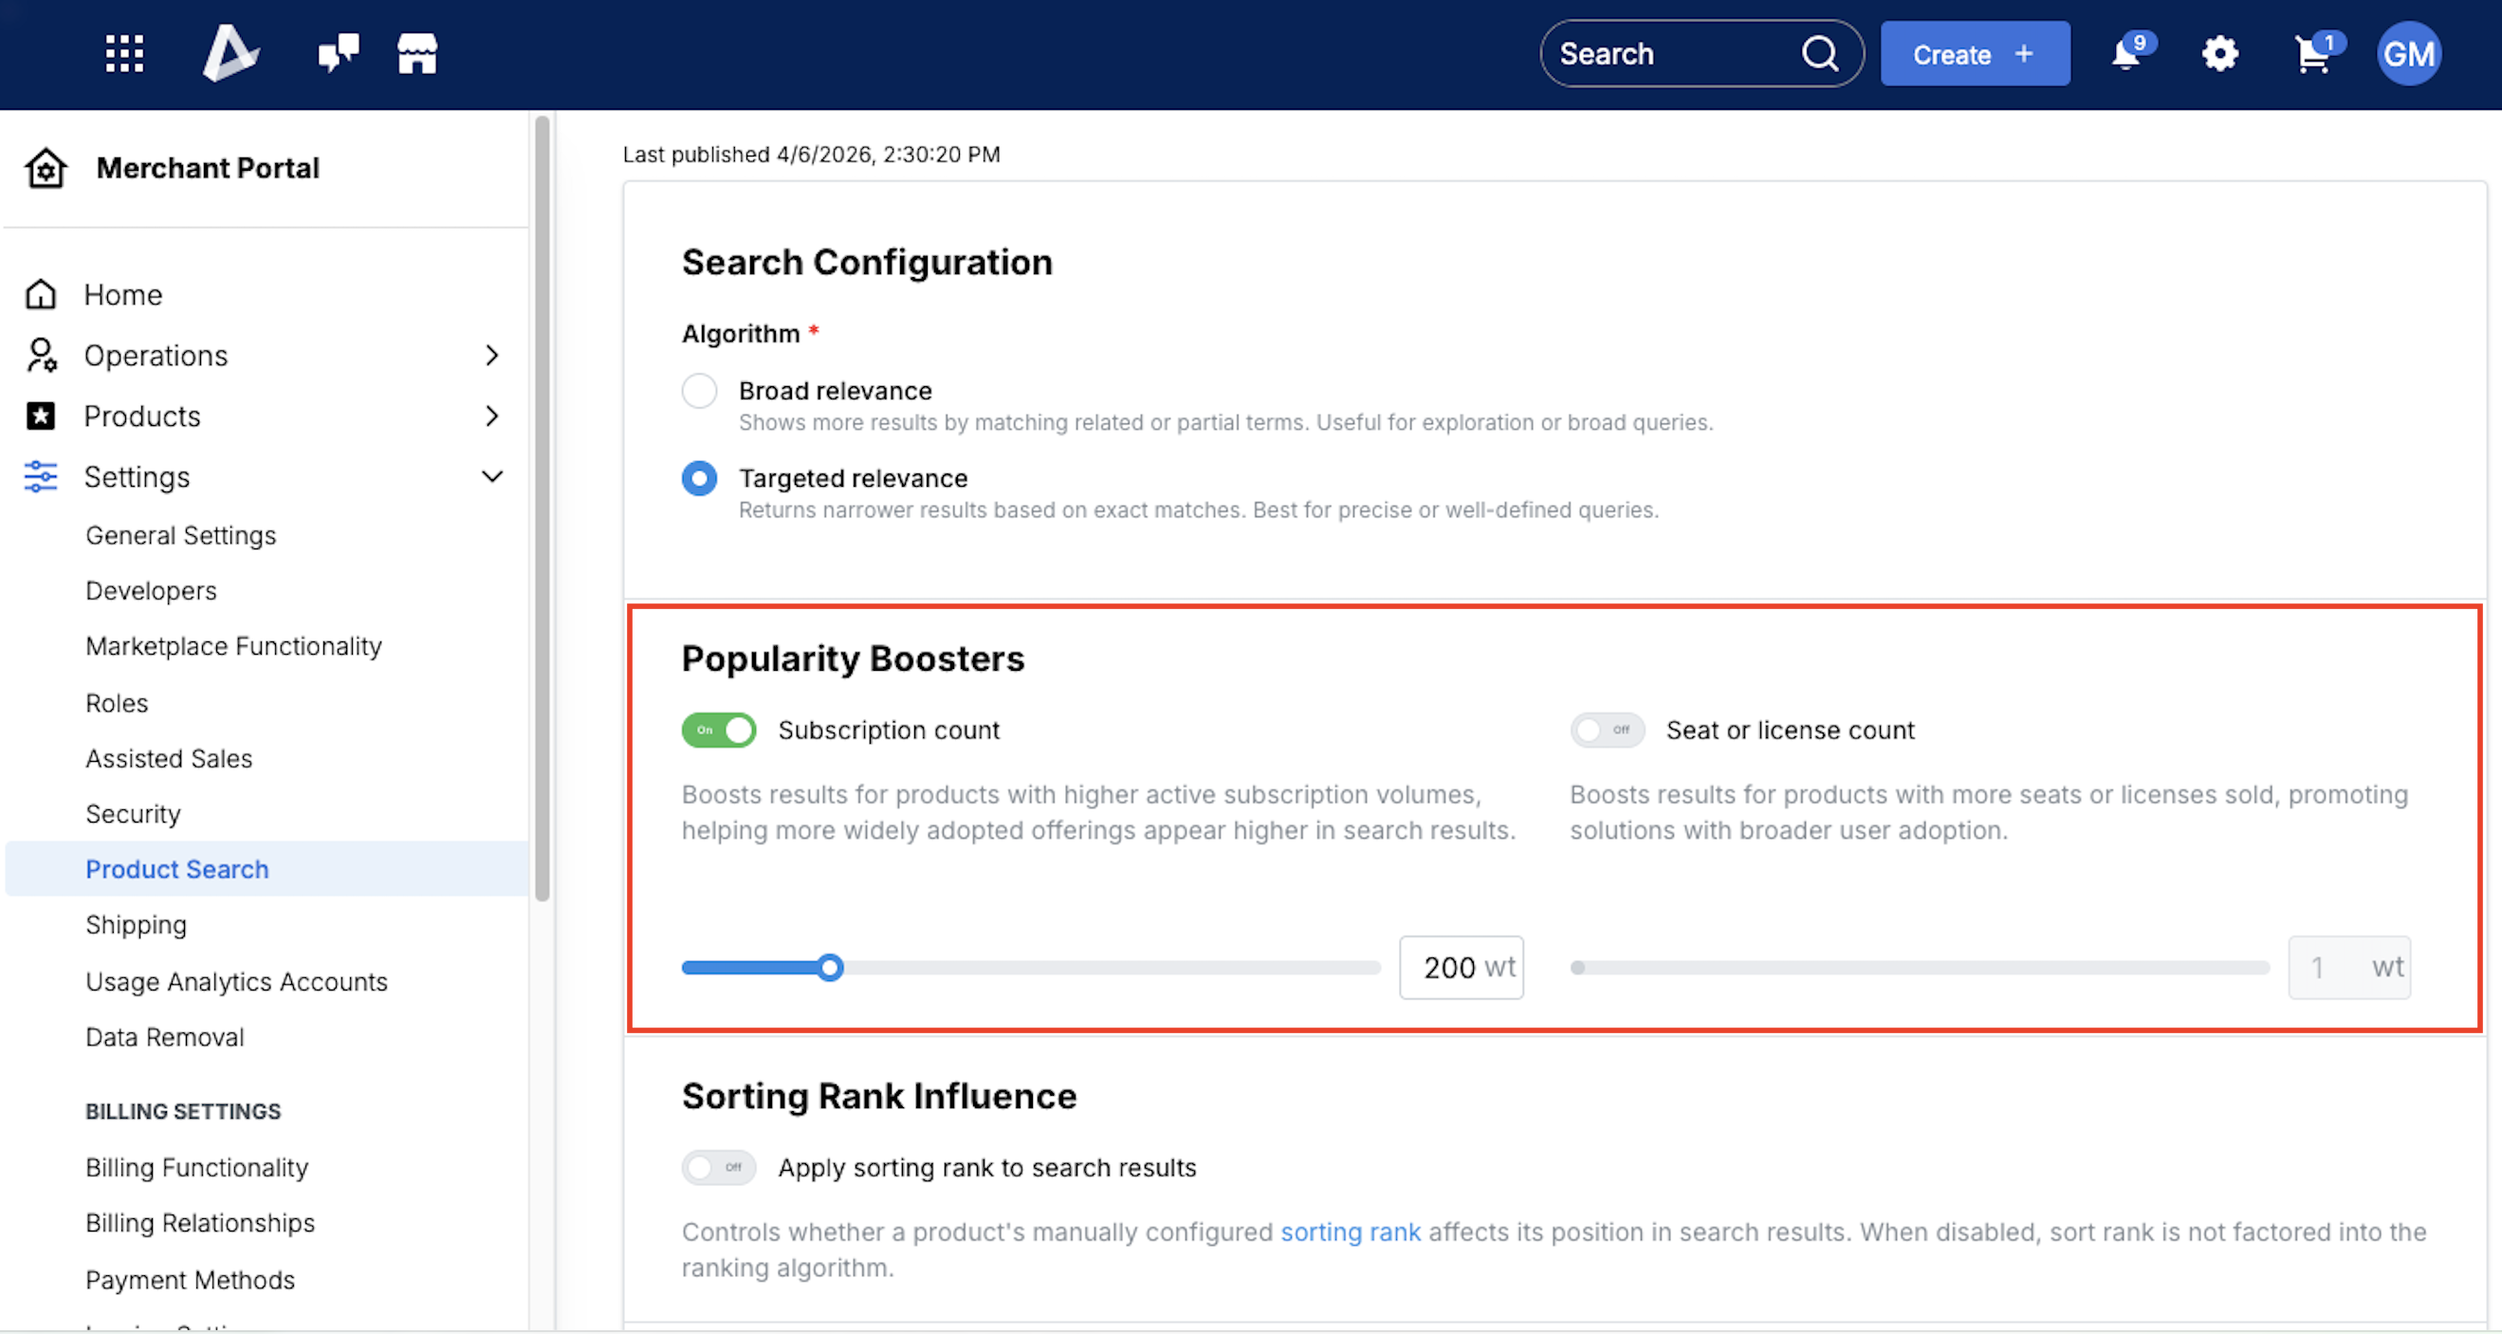This screenshot has height=1334, width=2502.
Task: Open the marketplace storefront icon
Action: pos(416,53)
